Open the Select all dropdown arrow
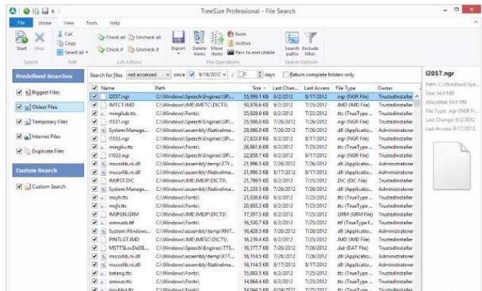Screen dimensions: 482x291 coord(87,52)
